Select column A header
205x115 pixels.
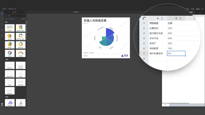[158, 18]
